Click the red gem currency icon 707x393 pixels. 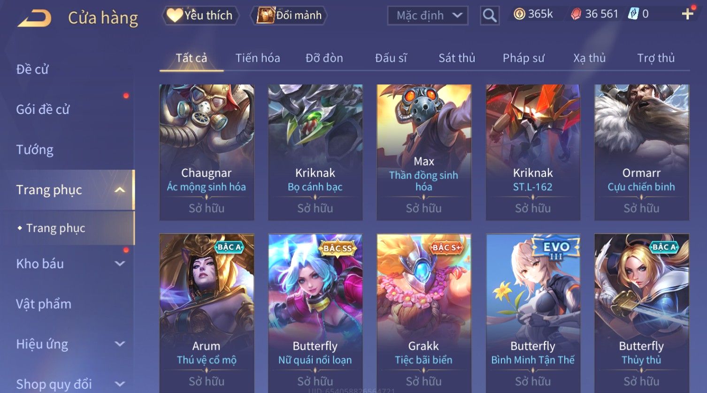coord(576,14)
